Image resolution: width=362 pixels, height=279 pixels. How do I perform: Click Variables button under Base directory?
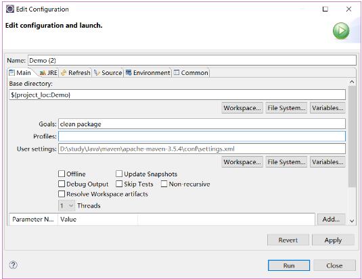327,108
